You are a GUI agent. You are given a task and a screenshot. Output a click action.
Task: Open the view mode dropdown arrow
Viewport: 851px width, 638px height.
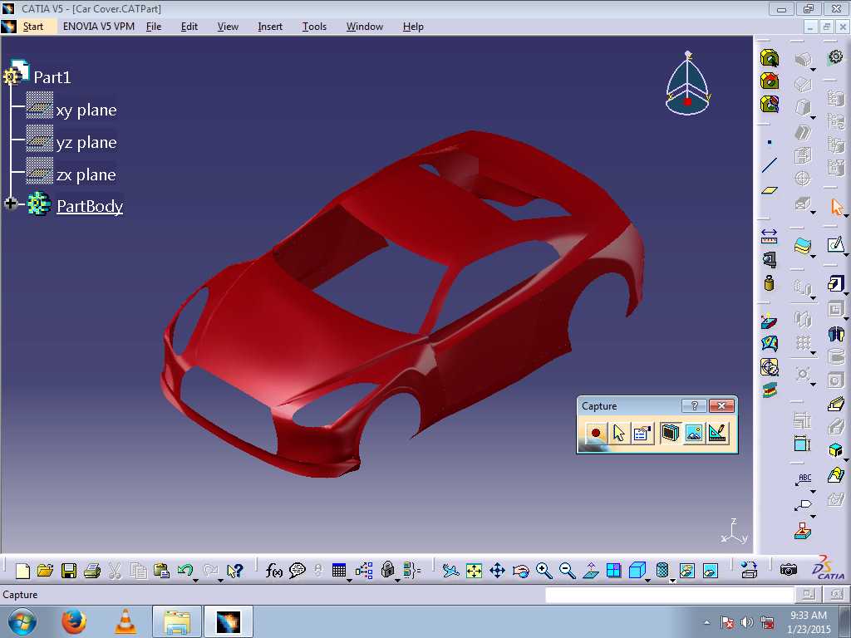click(672, 581)
